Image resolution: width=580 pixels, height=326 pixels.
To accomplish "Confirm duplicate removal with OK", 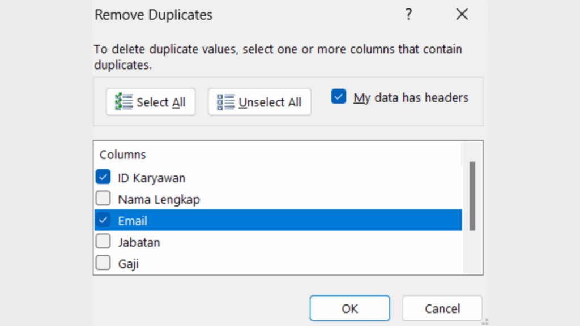I will coord(349,308).
